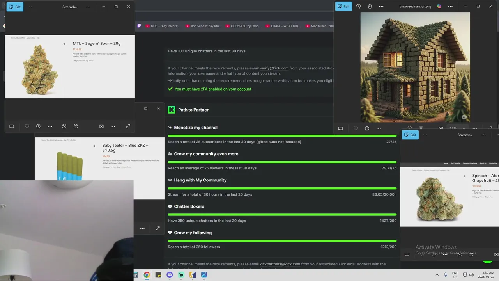Open more menu beside info icon in MTL window
Viewport: 499px width, 281px height.
(50, 126)
